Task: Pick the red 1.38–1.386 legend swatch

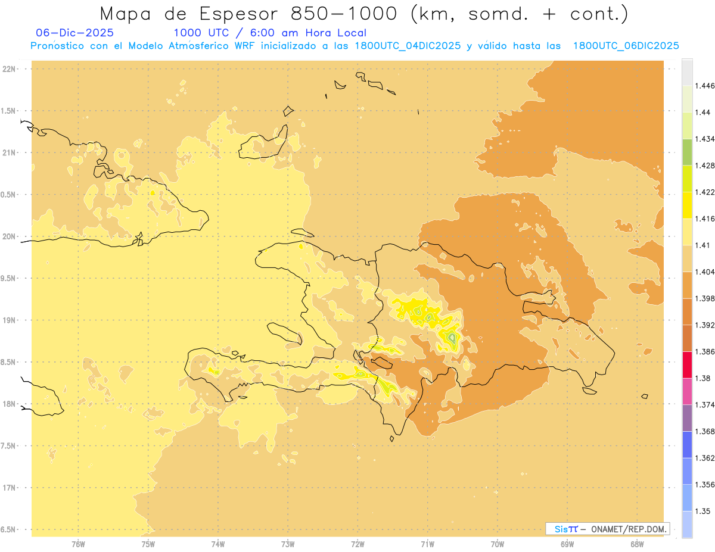Action: (687, 365)
